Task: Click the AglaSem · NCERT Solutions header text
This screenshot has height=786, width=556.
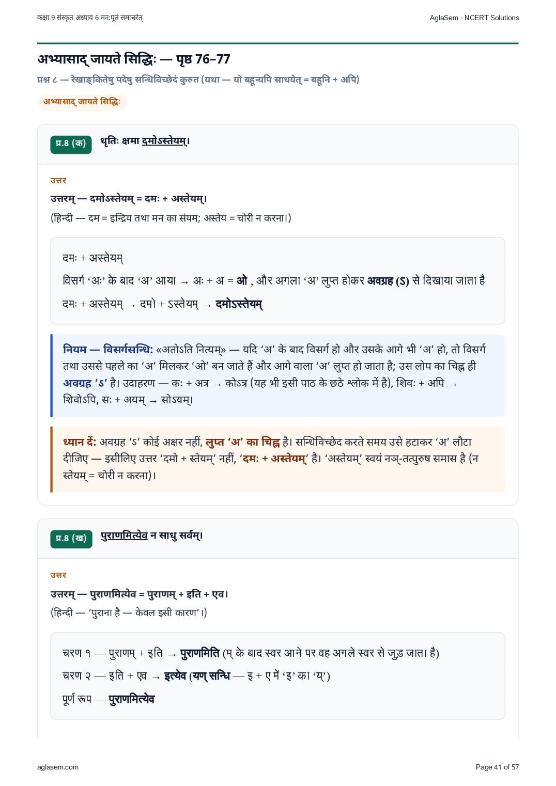Action: (x=474, y=18)
